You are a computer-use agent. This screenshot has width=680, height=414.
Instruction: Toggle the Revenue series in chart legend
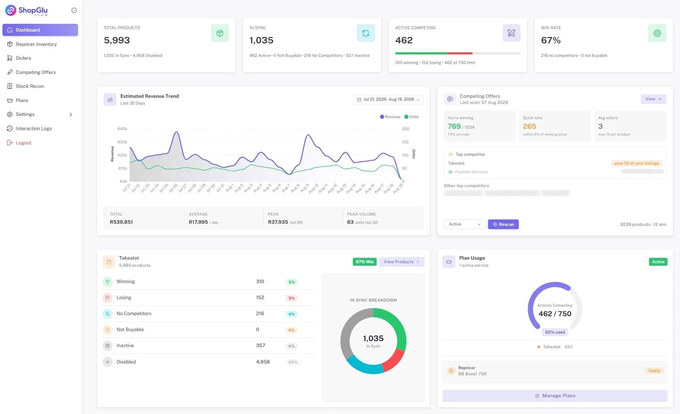tap(390, 117)
